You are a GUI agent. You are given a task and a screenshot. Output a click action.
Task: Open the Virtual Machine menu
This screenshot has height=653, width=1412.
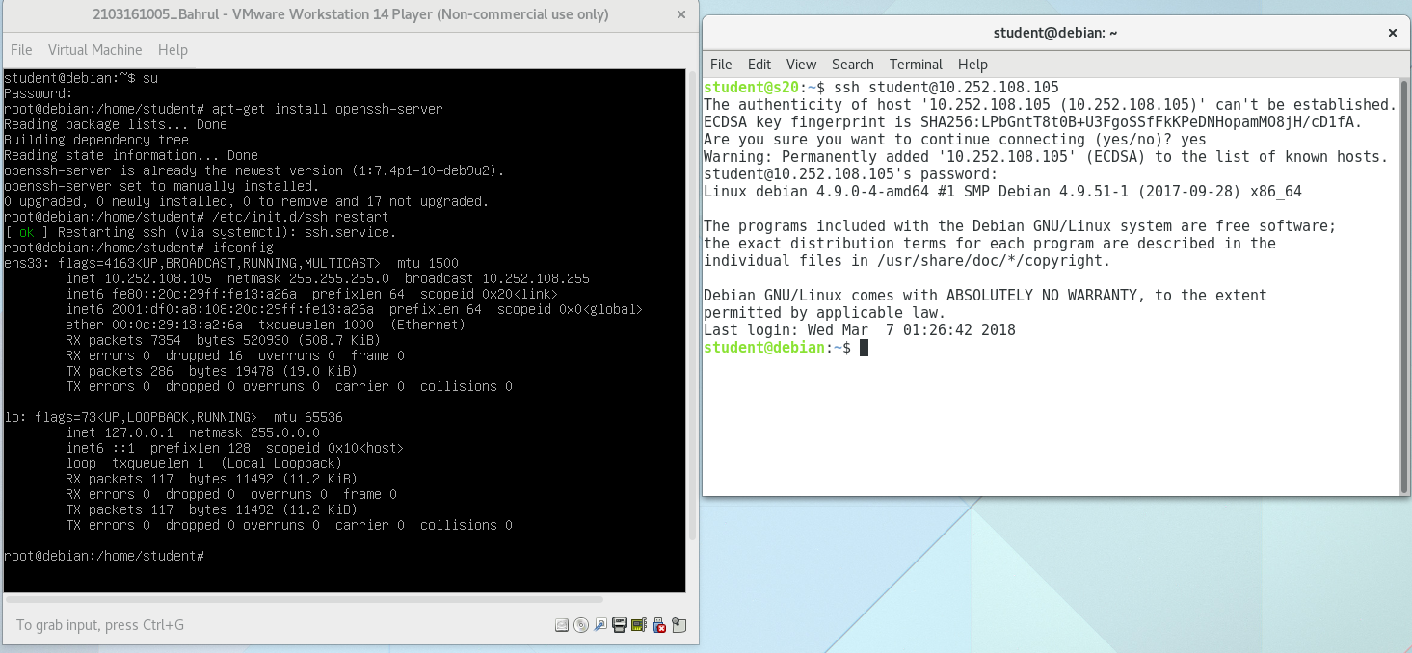(x=94, y=49)
